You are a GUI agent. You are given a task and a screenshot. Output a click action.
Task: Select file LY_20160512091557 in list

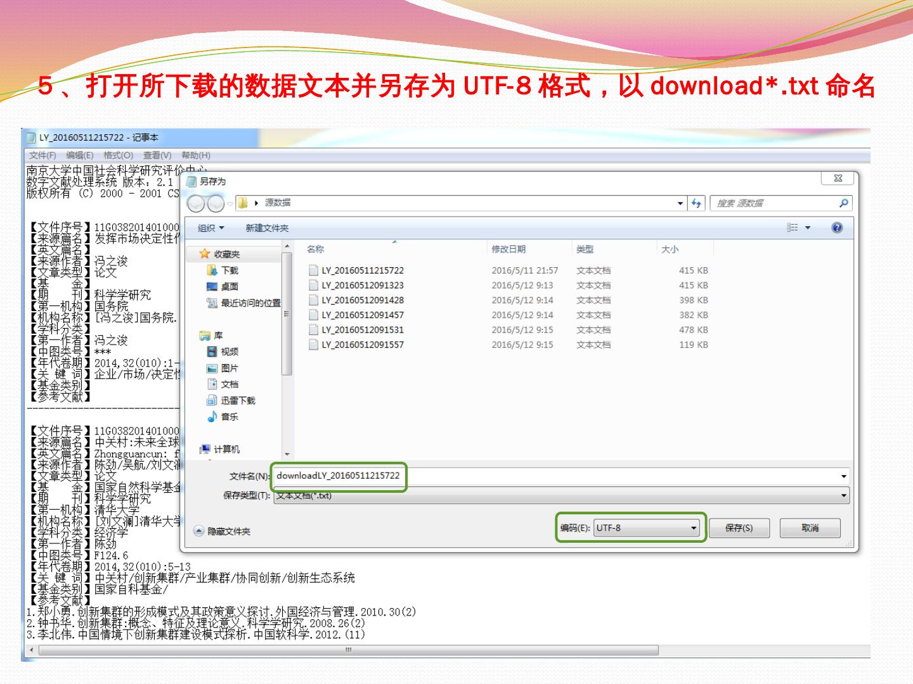click(356, 345)
